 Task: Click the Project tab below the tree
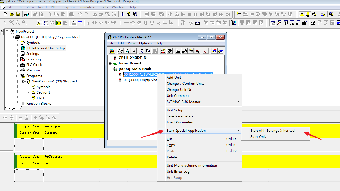click(x=13, y=108)
